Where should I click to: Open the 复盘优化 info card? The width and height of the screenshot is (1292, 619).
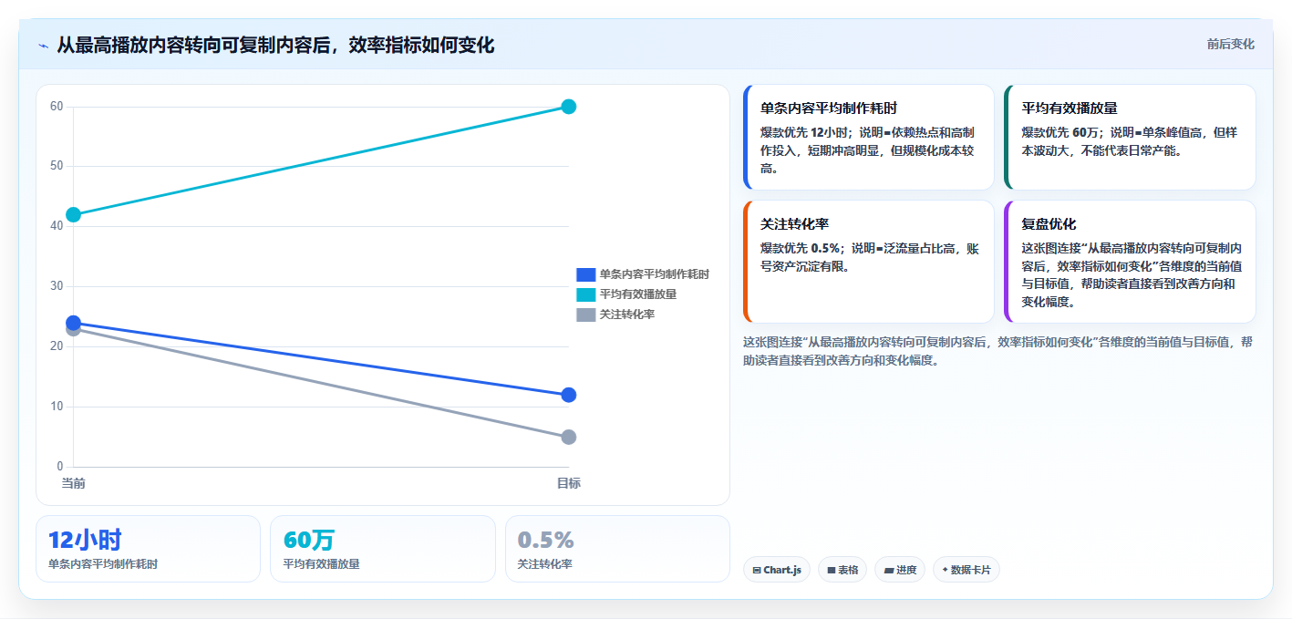click(x=1130, y=262)
